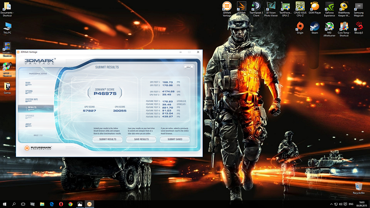Open the TeamSpeak 3 Client icon
370x208 pixels.
(x=255, y=7)
